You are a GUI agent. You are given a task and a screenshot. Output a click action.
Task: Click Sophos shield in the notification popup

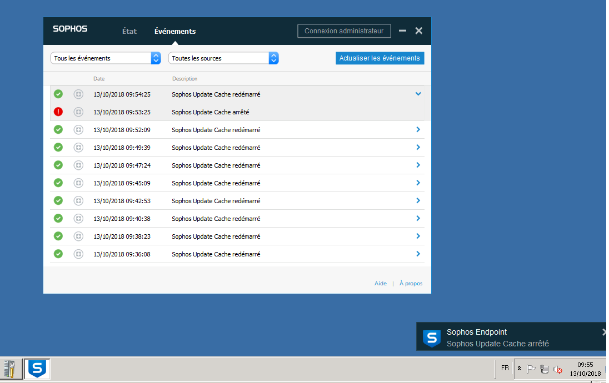[432, 338]
